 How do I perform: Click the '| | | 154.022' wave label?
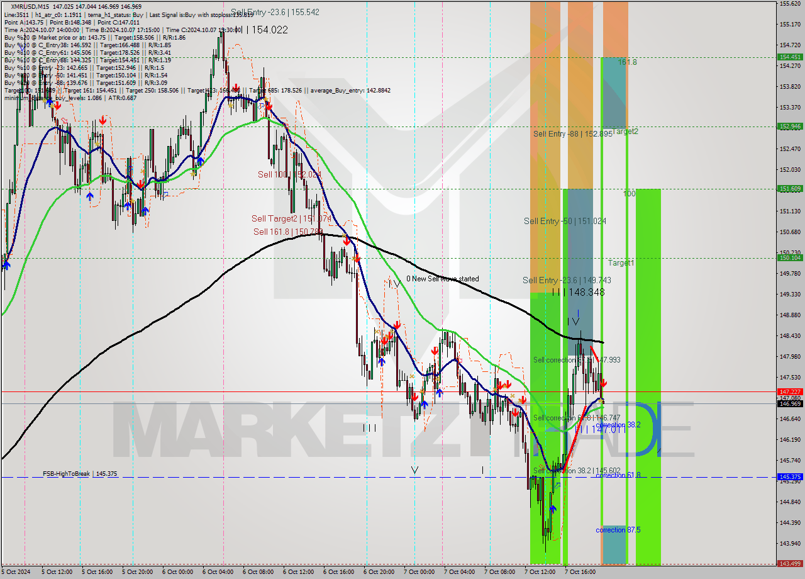click(x=262, y=30)
